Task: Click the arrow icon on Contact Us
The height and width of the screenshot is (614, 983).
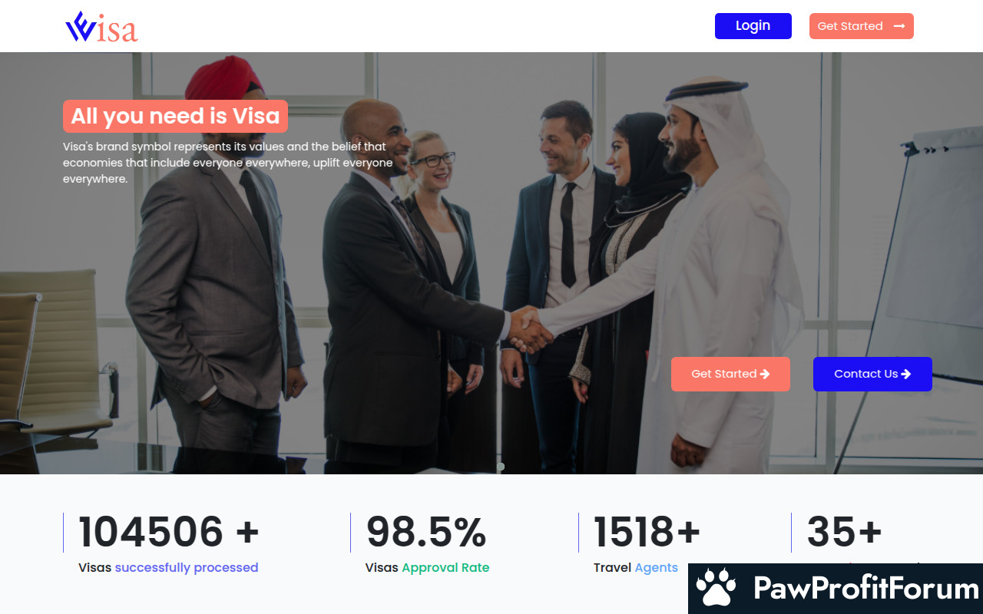Action: (906, 374)
